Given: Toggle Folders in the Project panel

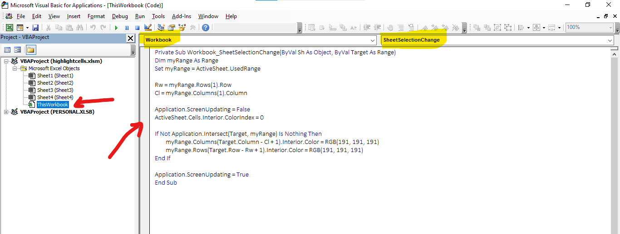Looking at the screenshot, I should pyautogui.click(x=30, y=50).
